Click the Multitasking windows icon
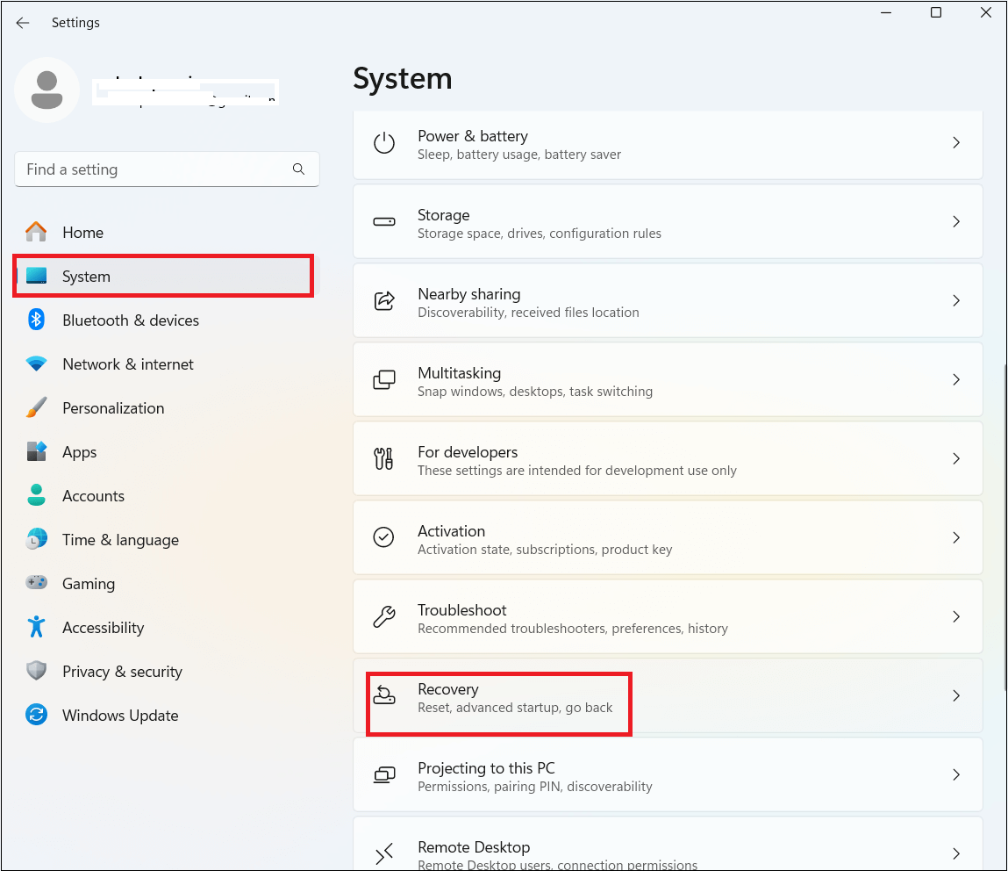Image resolution: width=1008 pixels, height=871 pixels. (383, 379)
